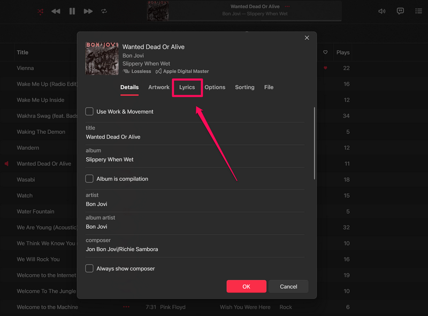Edit the album artist field
This screenshot has width=428, height=316.
pyautogui.click(x=195, y=227)
